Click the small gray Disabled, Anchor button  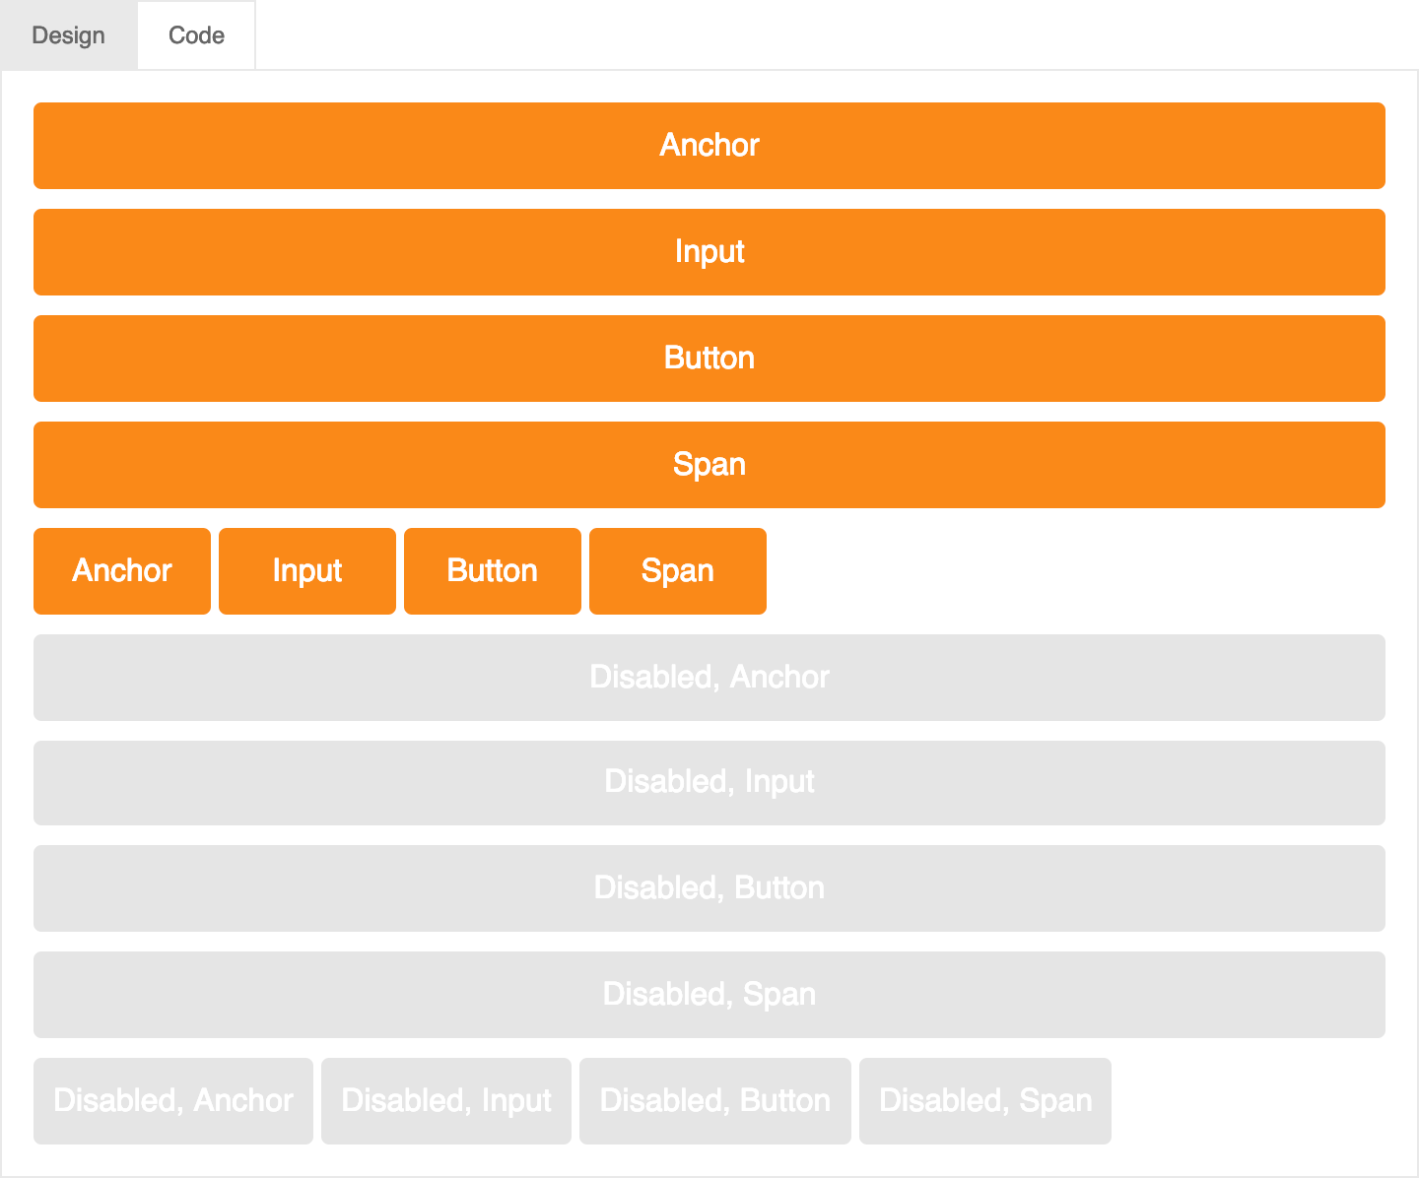click(173, 1101)
